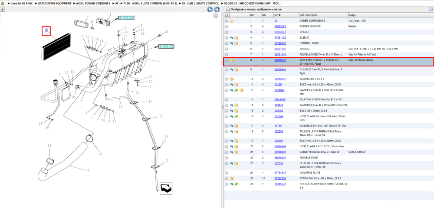Click box icon on SCREW Pan Torx row
Viewport: 434px width, 208px height.
pos(232,178)
